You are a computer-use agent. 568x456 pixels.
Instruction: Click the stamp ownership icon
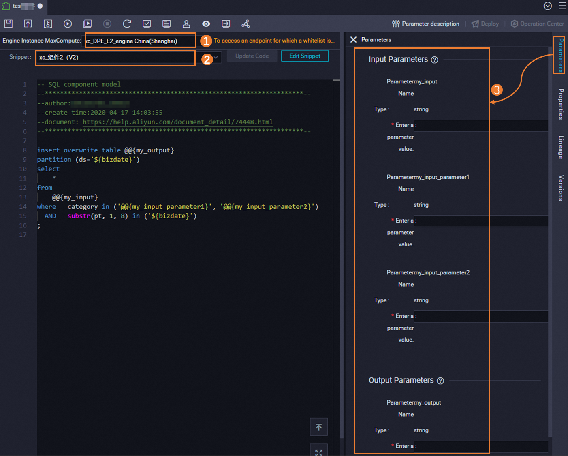click(x=186, y=24)
